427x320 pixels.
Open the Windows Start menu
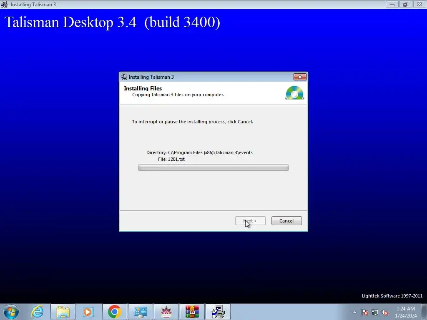click(x=11, y=312)
